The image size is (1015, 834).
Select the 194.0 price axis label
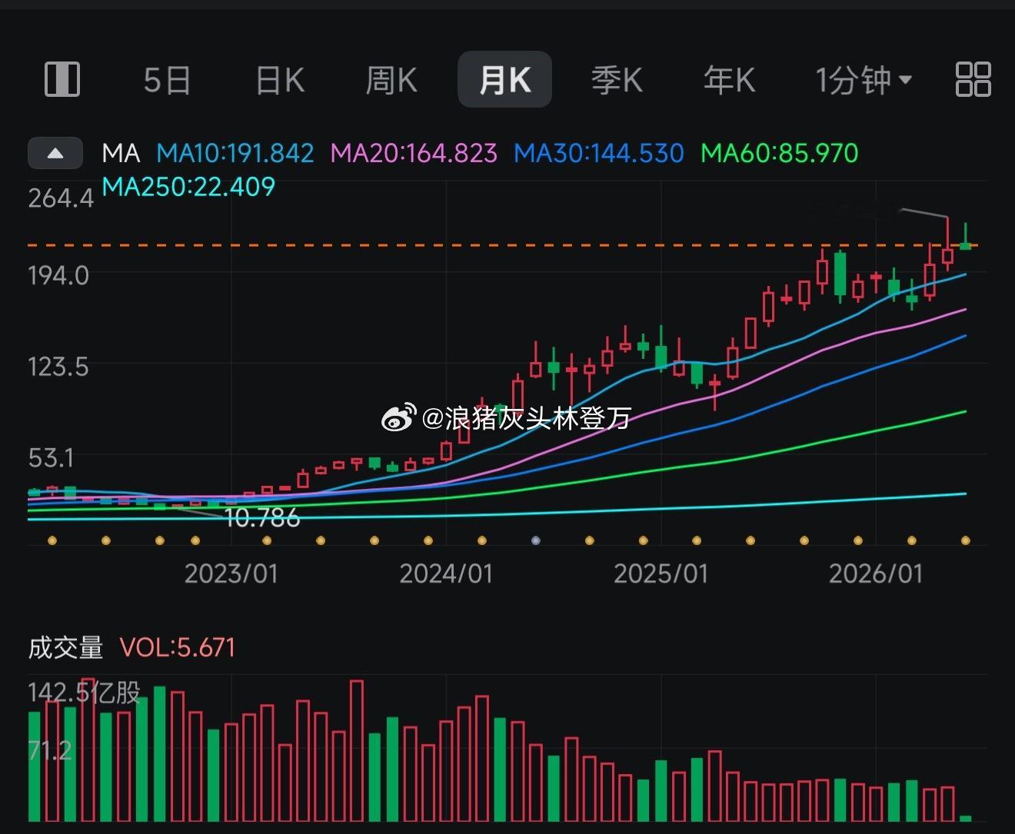pos(58,275)
